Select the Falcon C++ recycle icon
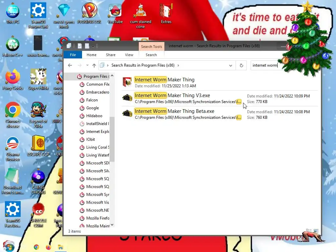The height and width of the screenshot is (252, 336). (13, 47)
